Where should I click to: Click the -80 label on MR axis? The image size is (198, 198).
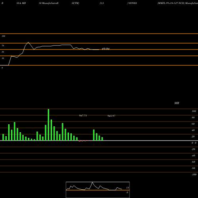193,168
